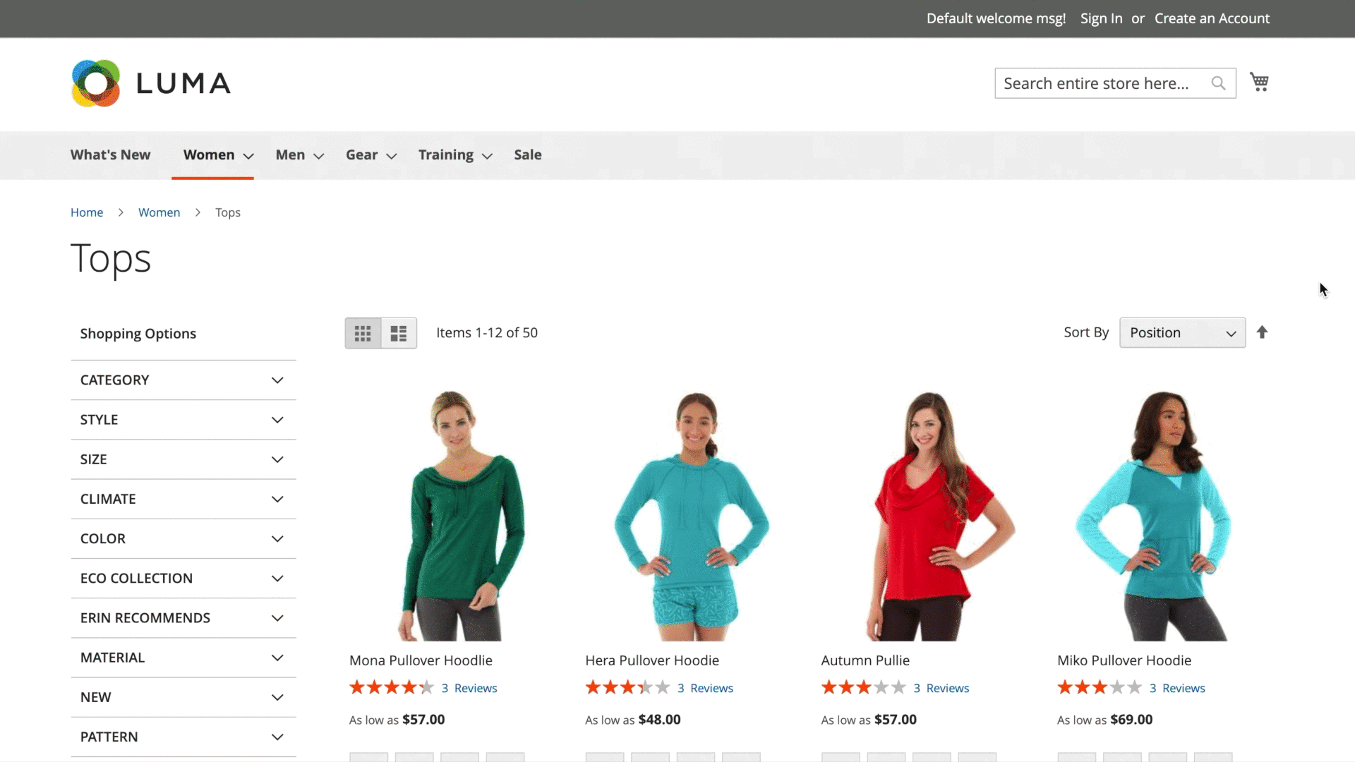The width and height of the screenshot is (1355, 762).
Task: Switch to grid view mode
Action: (363, 333)
